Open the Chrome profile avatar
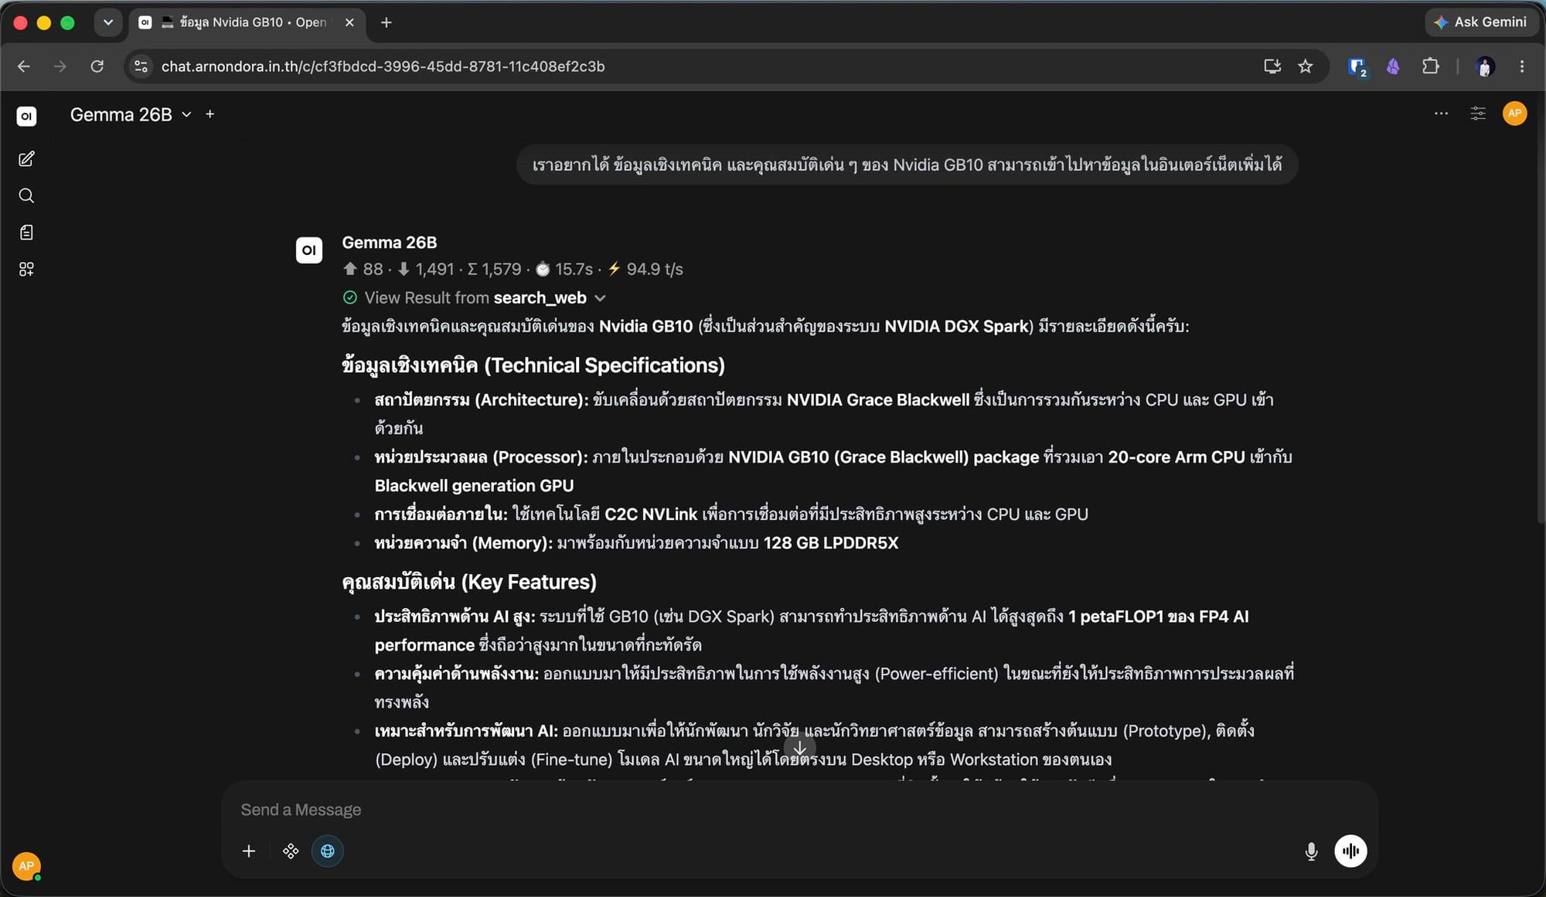The image size is (1546, 897). click(1484, 66)
